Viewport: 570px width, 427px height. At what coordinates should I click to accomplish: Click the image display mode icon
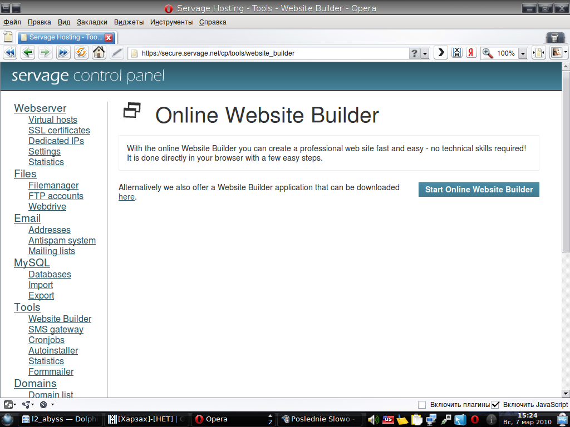tap(557, 53)
